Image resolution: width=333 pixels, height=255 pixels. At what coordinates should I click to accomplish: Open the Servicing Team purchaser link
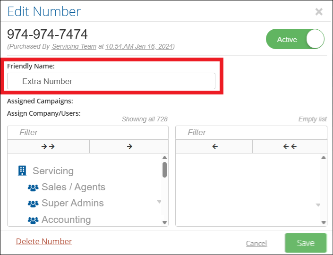(x=74, y=46)
